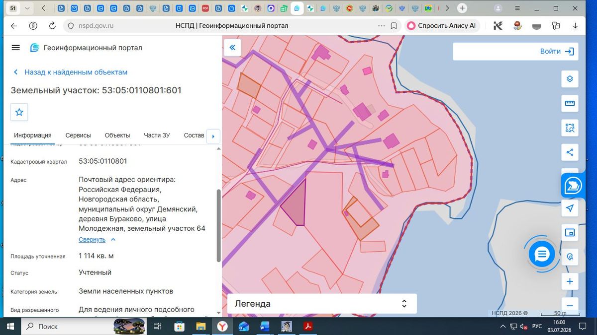Go back with the browser back arrow
597x335 pixels.
tap(14, 26)
